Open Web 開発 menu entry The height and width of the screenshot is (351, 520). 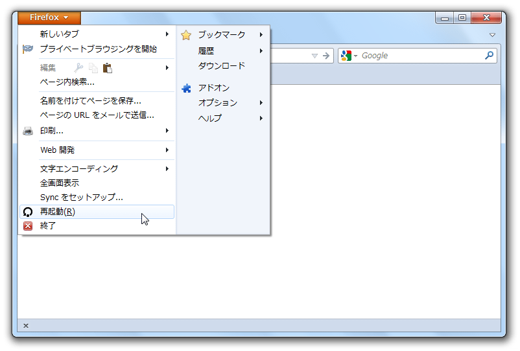97,150
